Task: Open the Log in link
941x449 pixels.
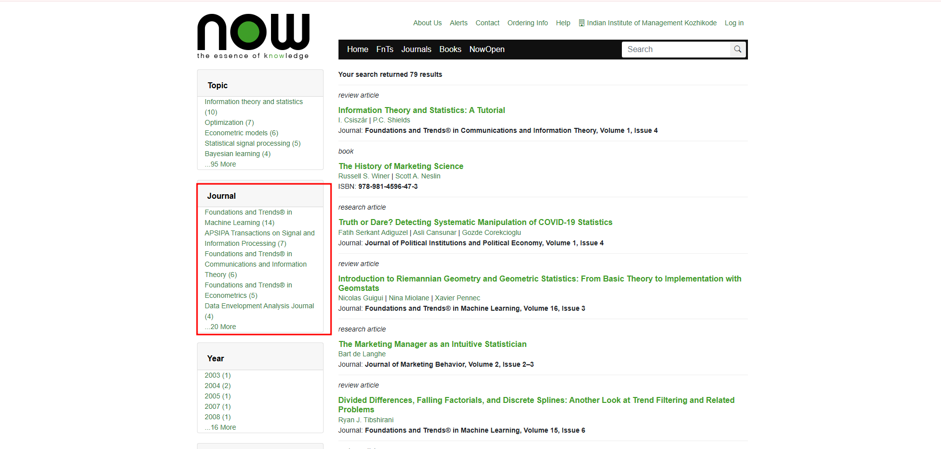Action: [734, 23]
